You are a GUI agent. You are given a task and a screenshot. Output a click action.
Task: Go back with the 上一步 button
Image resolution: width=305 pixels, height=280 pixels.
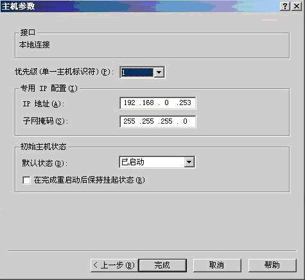click(114, 265)
